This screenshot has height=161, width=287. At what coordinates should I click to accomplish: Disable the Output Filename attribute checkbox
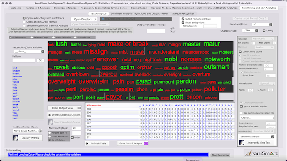click(183, 19)
